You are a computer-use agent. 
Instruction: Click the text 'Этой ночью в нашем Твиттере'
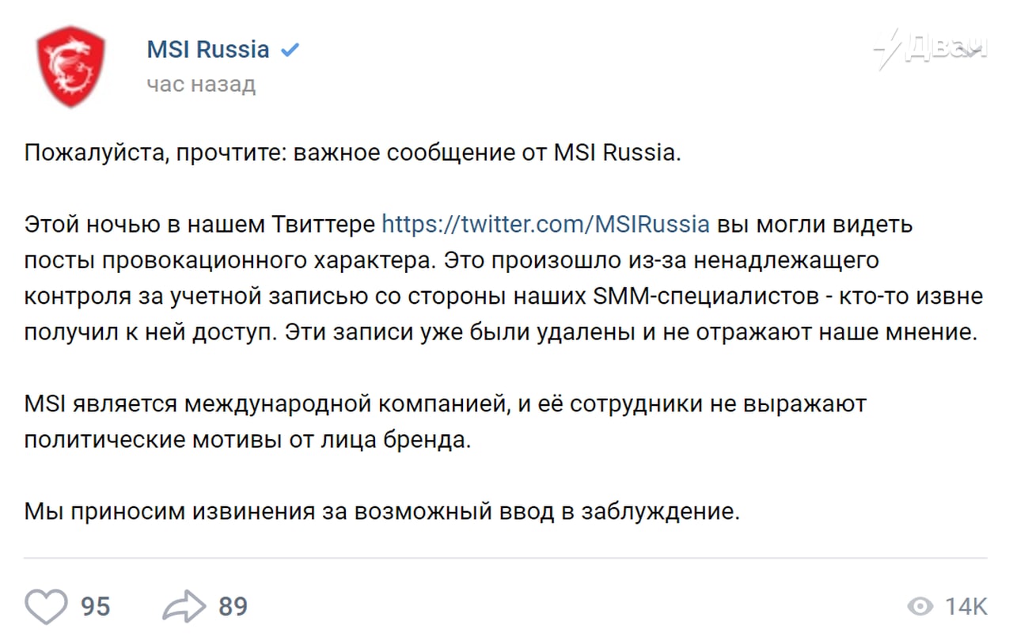pos(199,224)
